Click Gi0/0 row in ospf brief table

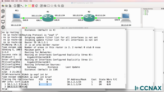coord(66,82)
